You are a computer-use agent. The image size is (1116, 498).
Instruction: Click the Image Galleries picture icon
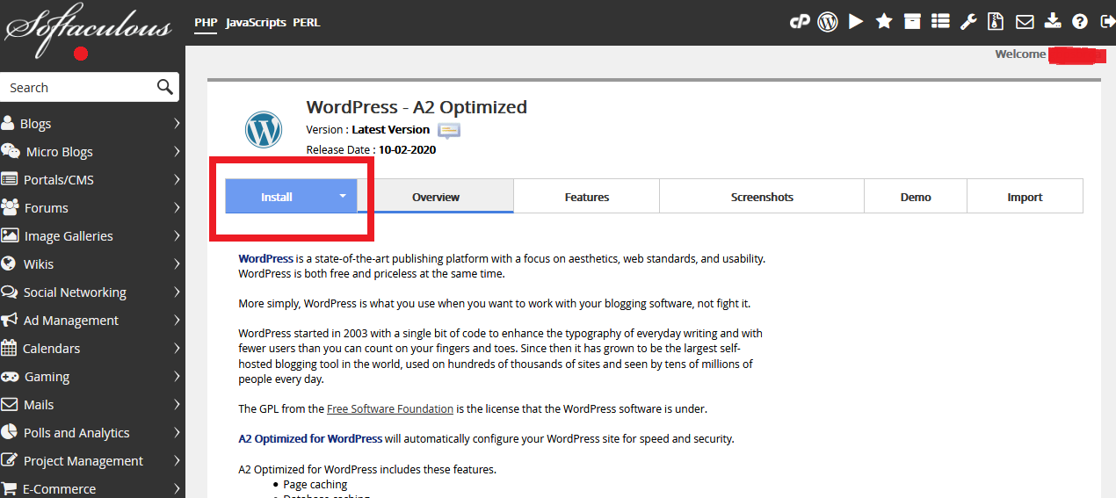point(10,235)
